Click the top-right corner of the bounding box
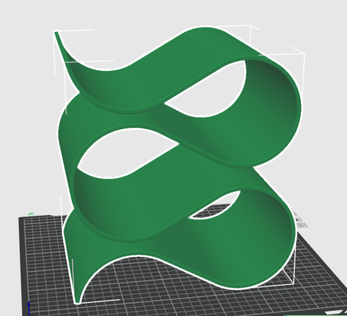 (305, 54)
